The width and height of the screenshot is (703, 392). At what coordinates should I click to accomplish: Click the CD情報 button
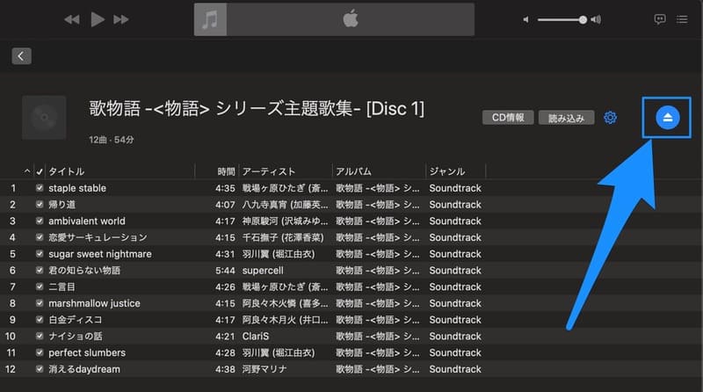click(508, 118)
